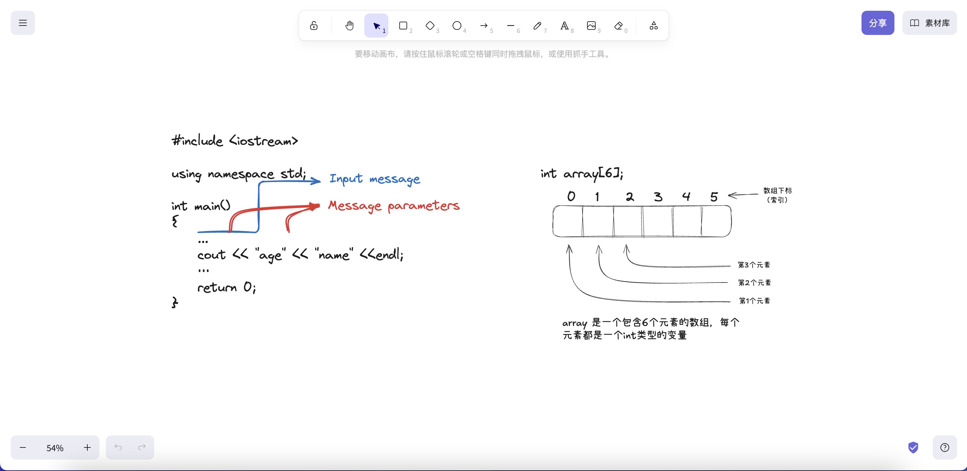Viewport: 967px width, 471px height.
Task: Select the Pencil draw tool
Action: coord(538,26)
